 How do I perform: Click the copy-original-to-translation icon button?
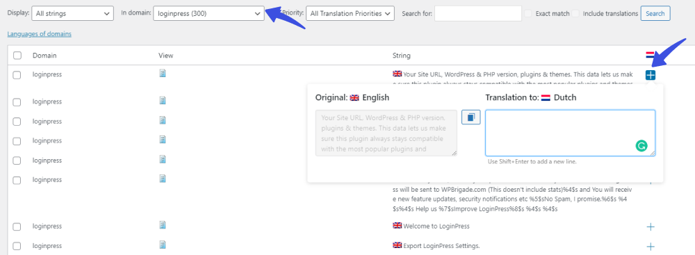(471, 117)
